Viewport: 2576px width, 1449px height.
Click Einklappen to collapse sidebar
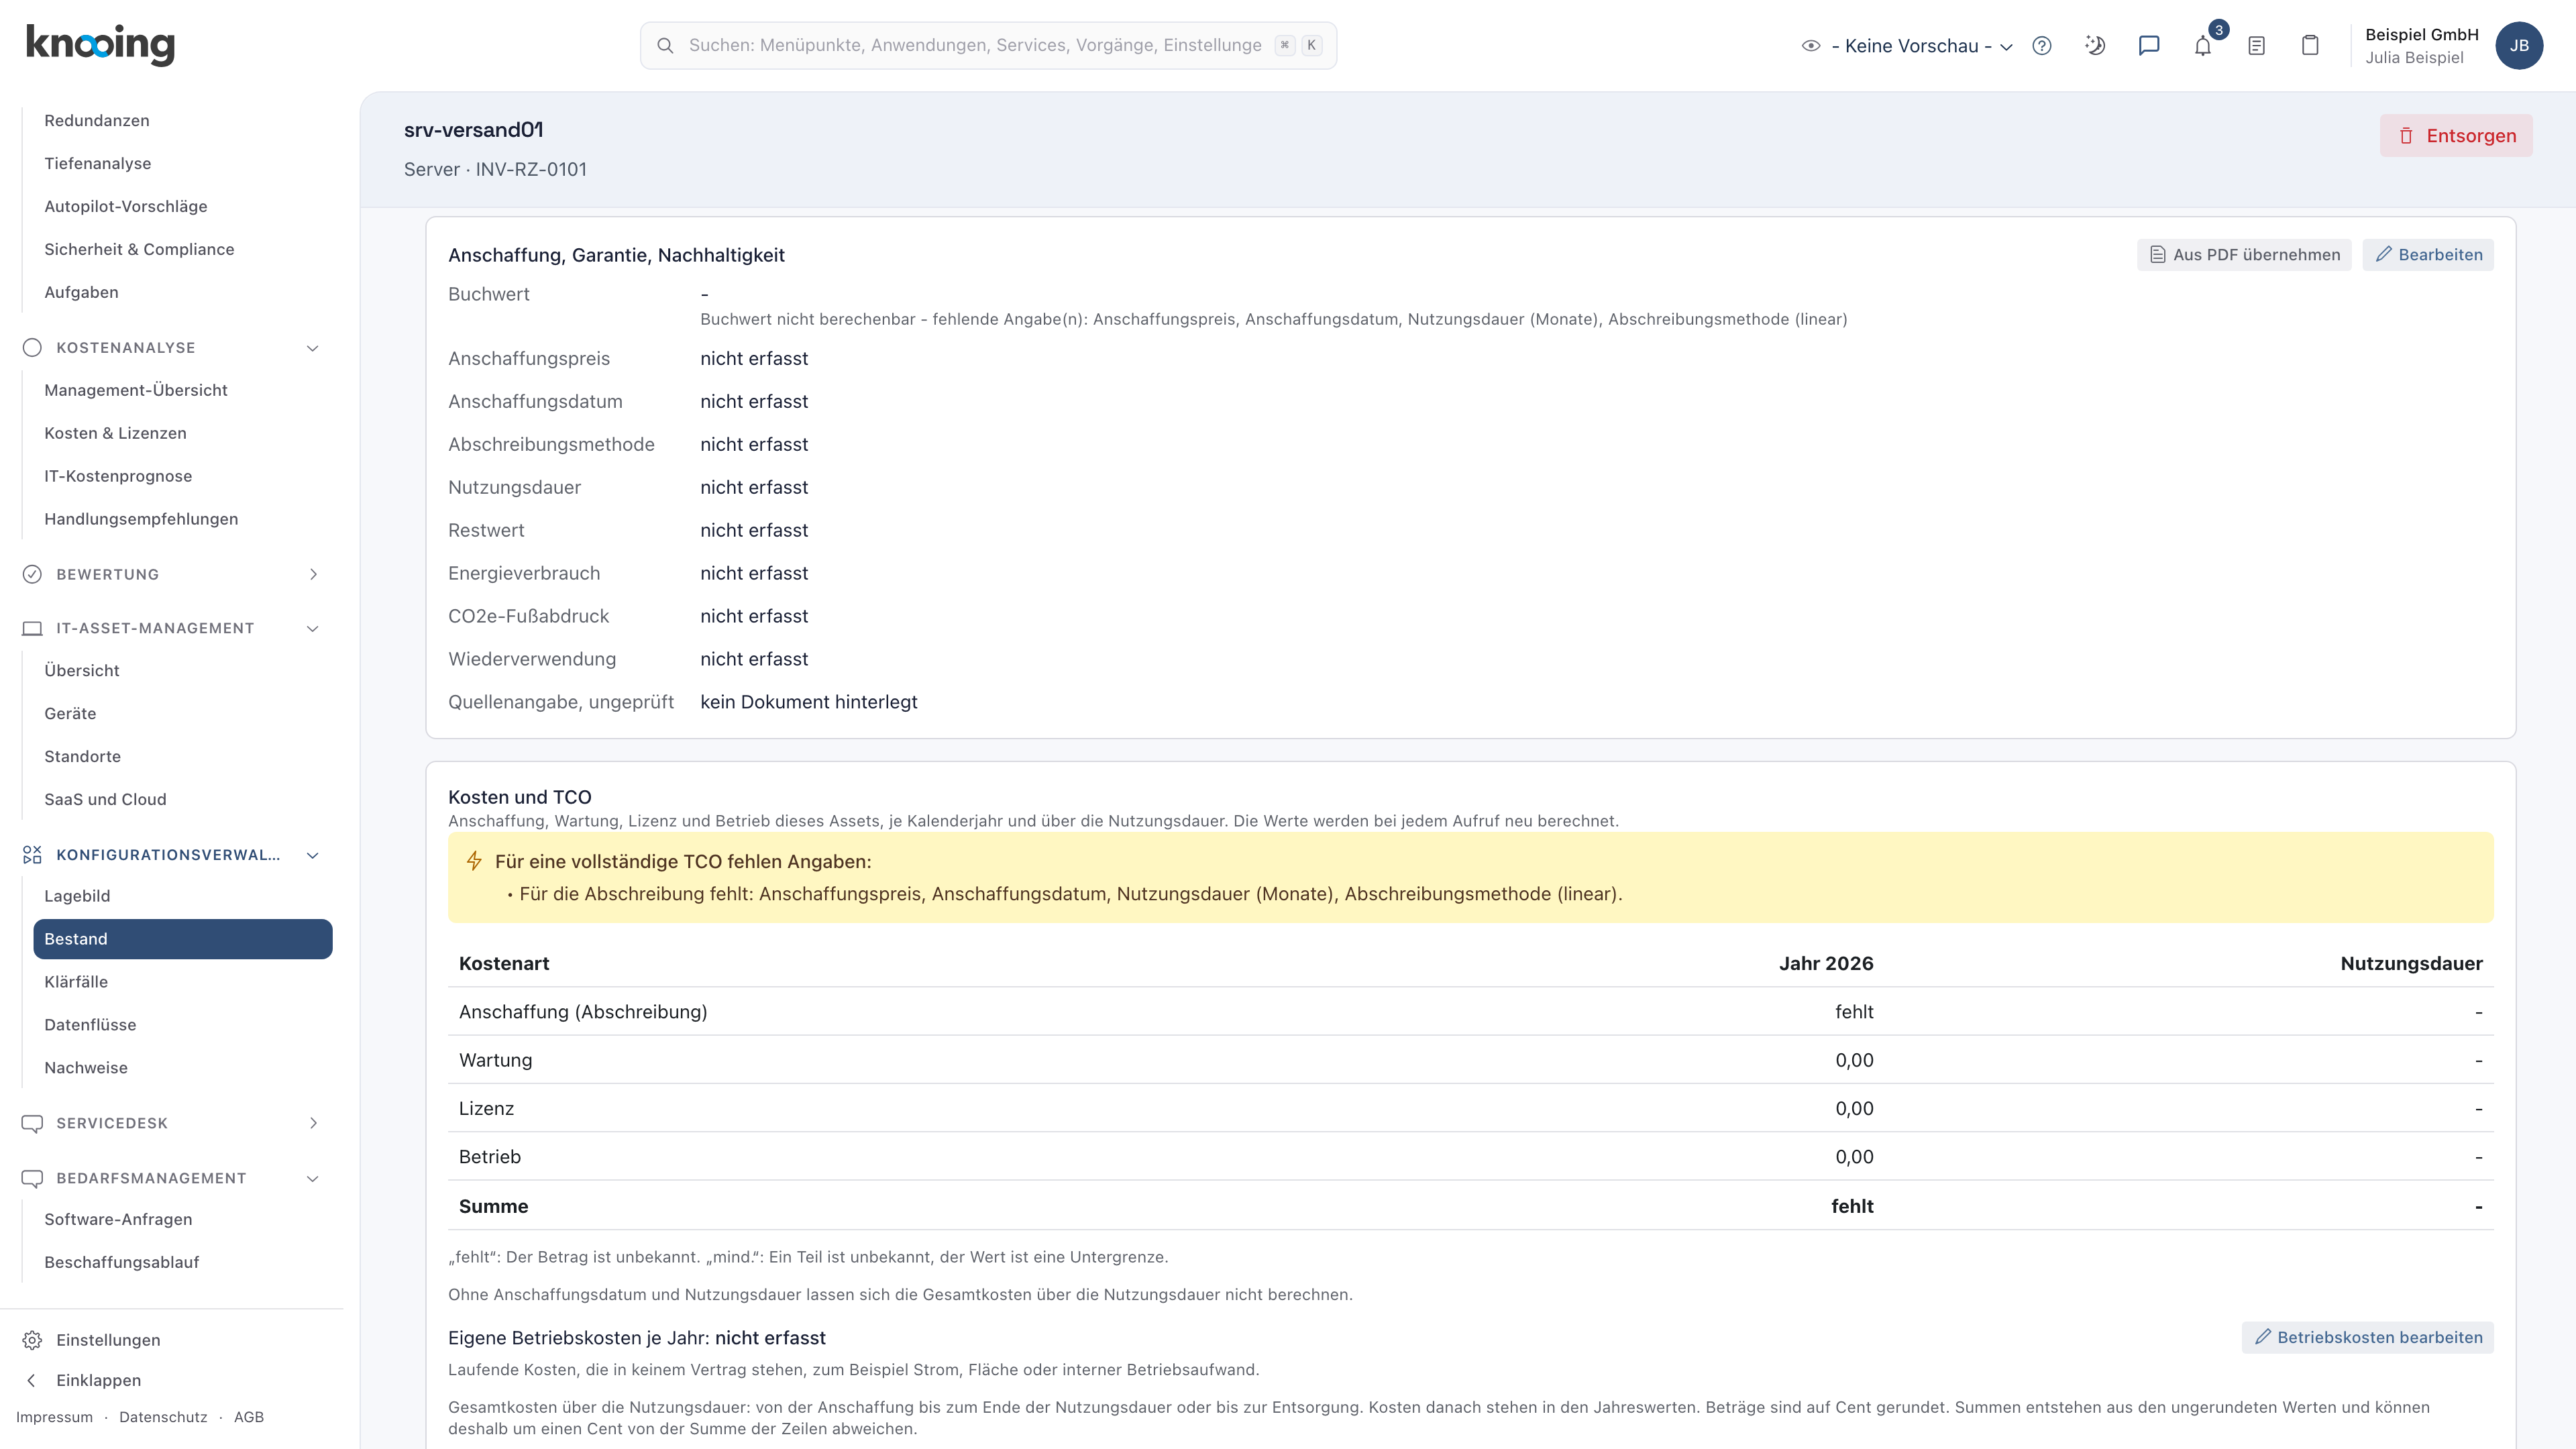tap(98, 1380)
